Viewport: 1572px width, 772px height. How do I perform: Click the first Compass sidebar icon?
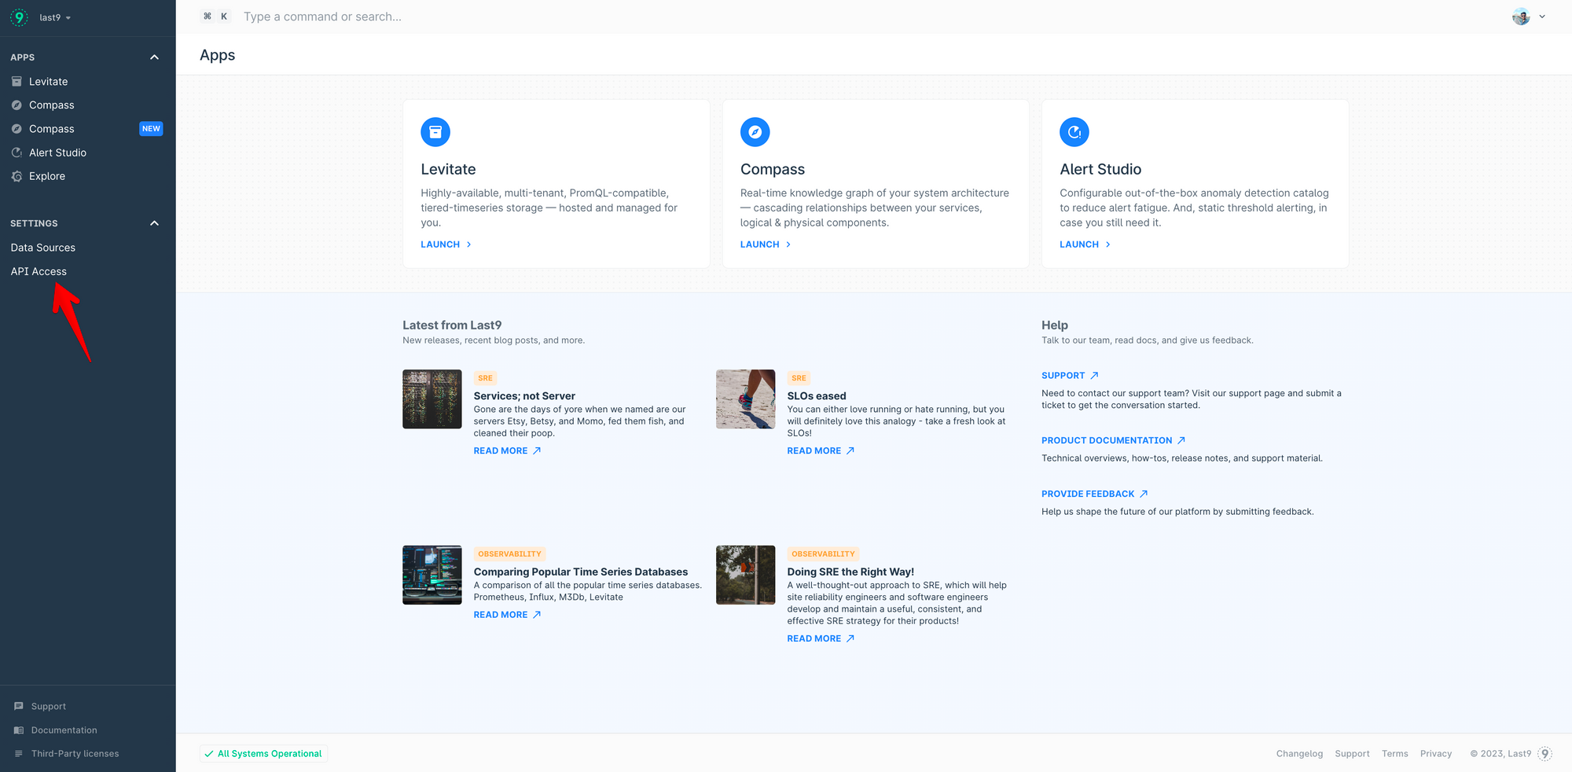(17, 105)
